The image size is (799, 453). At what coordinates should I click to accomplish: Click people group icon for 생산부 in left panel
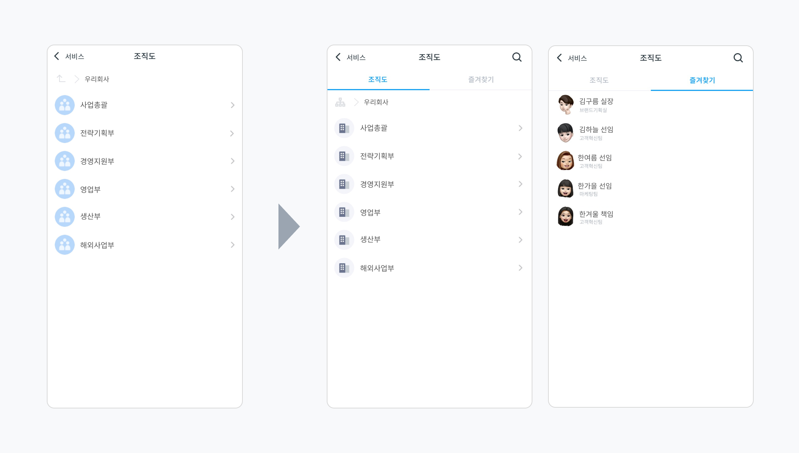tap(65, 216)
